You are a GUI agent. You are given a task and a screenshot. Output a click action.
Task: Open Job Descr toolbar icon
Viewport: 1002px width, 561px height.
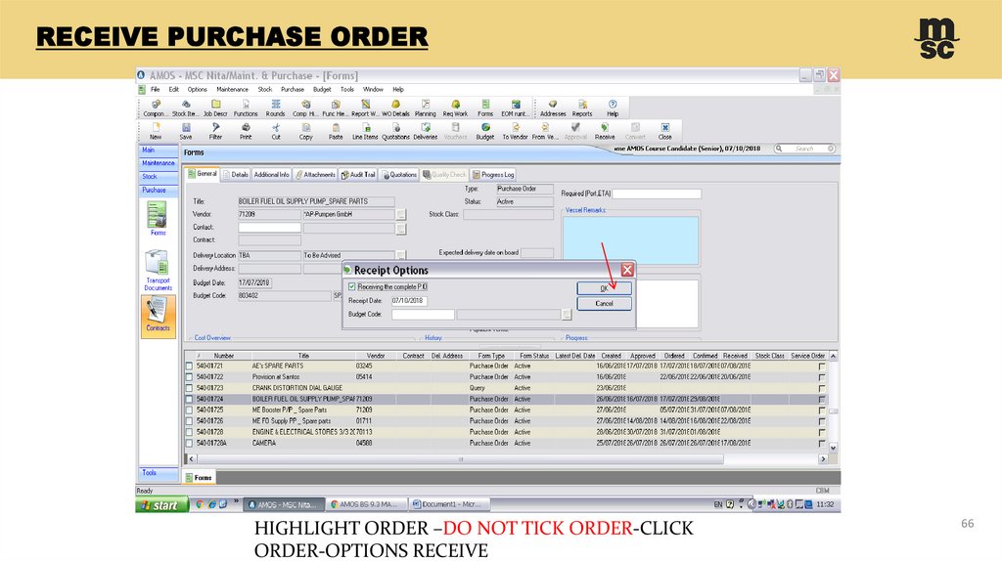click(215, 108)
